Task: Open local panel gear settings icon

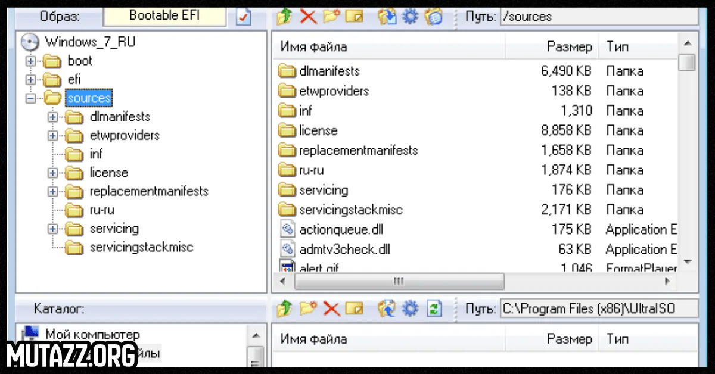Action: [x=410, y=309]
